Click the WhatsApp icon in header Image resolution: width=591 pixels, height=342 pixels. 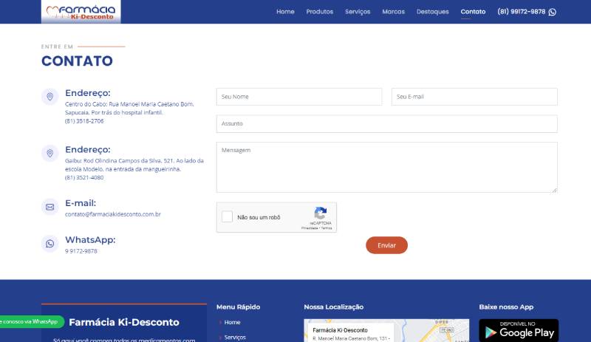(553, 12)
